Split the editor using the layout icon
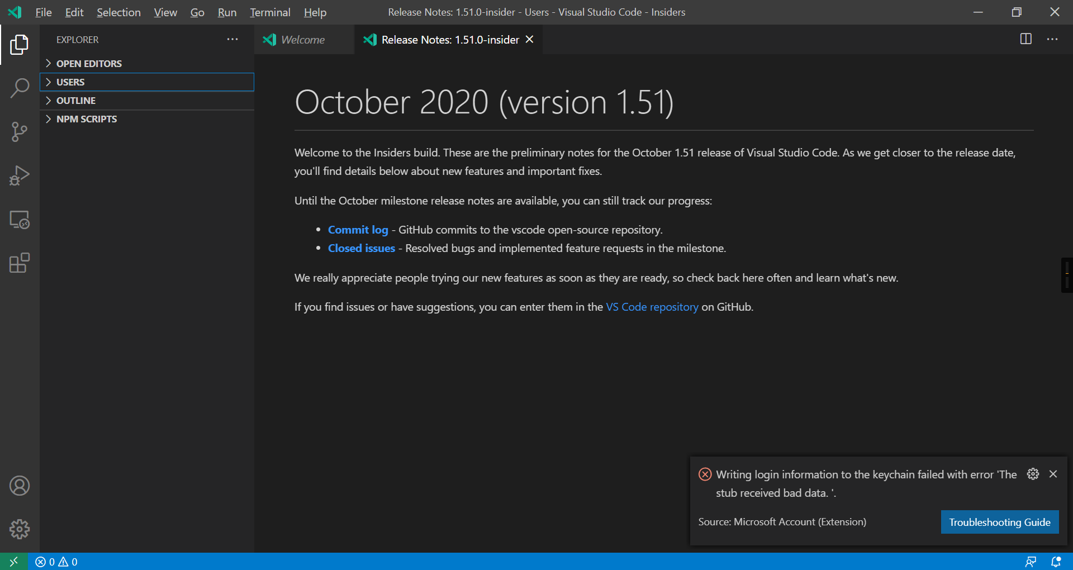The image size is (1073, 570). (1025, 39)
